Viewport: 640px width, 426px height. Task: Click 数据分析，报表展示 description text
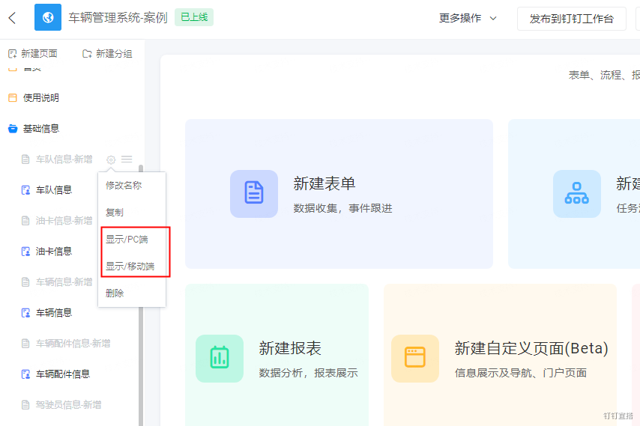tap(309, 373)
